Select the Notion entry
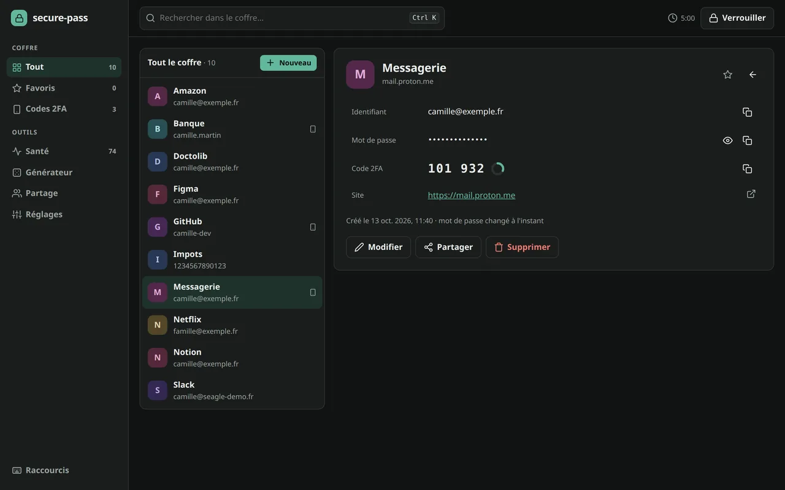 [x=232, y=358]
